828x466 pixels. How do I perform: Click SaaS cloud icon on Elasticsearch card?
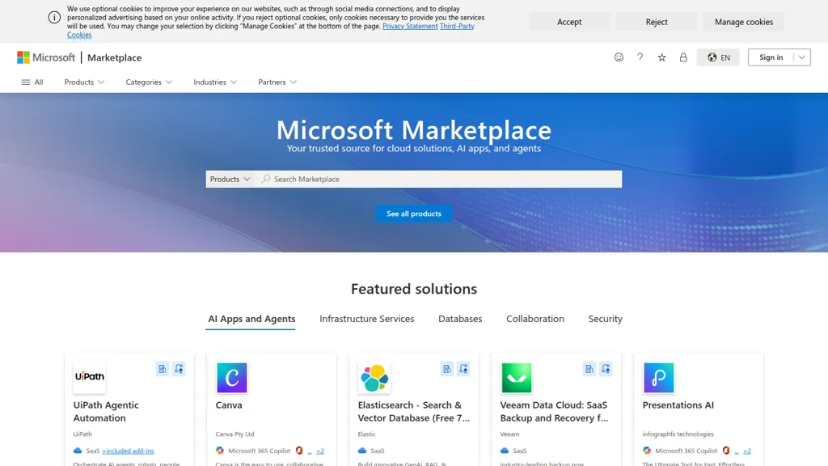[x=362, y=451]
